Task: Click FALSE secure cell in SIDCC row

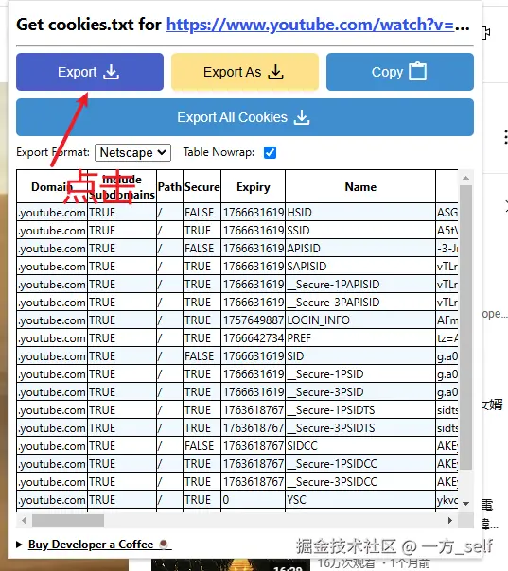Action: click(x=201, y=446)
